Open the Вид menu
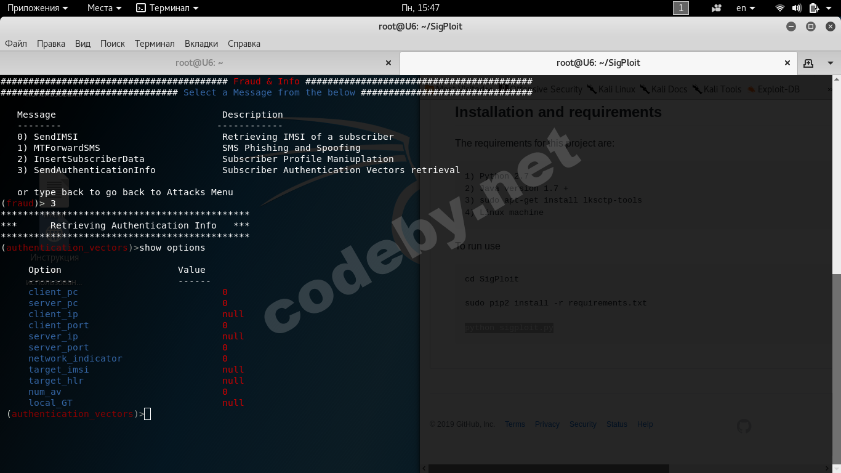 pyautogui.click(x=82, y=44)
